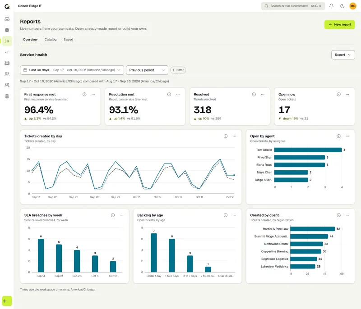Show info for Open by agent chart
This screenshot has height=309, width=361.
tap(339, 136)
